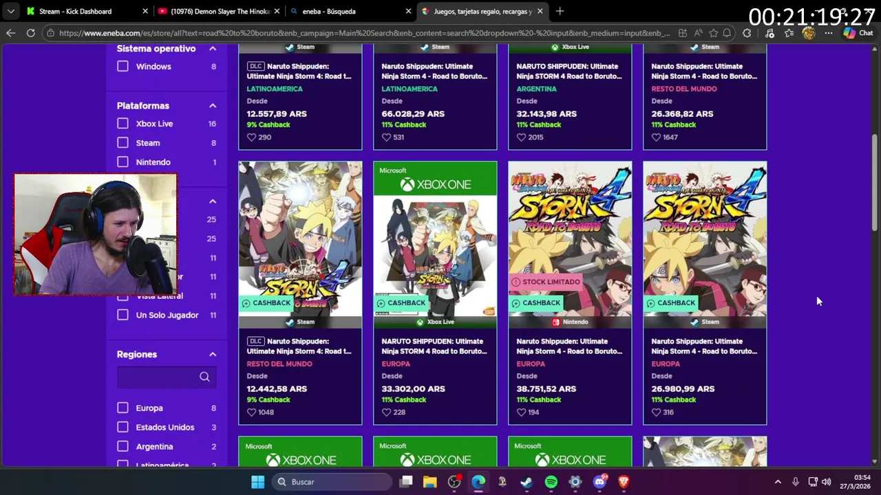
Task: Check the Un Solo Jugador filter
Action: (123, 315)
